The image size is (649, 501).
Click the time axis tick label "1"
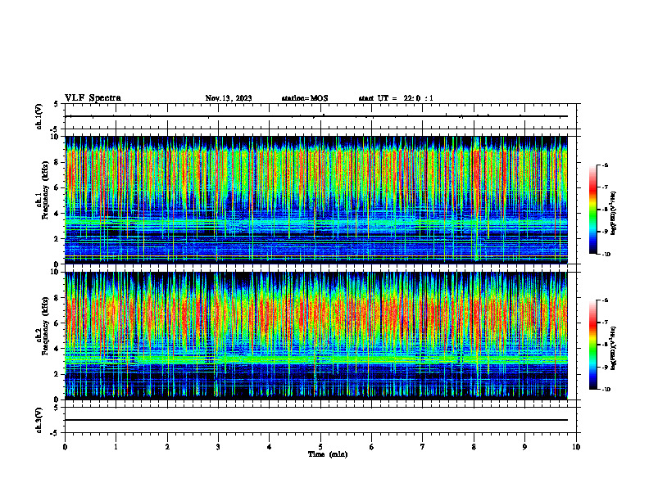tap(116, 447)
